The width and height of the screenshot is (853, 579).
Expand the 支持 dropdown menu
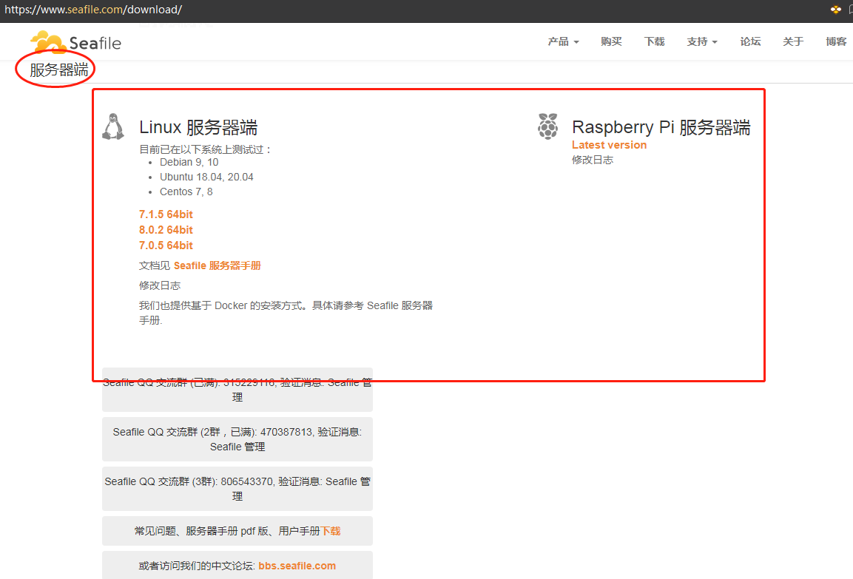(701, 41)
